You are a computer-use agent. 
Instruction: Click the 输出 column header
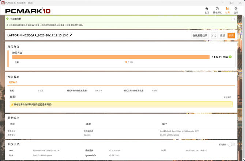(165, 124)
